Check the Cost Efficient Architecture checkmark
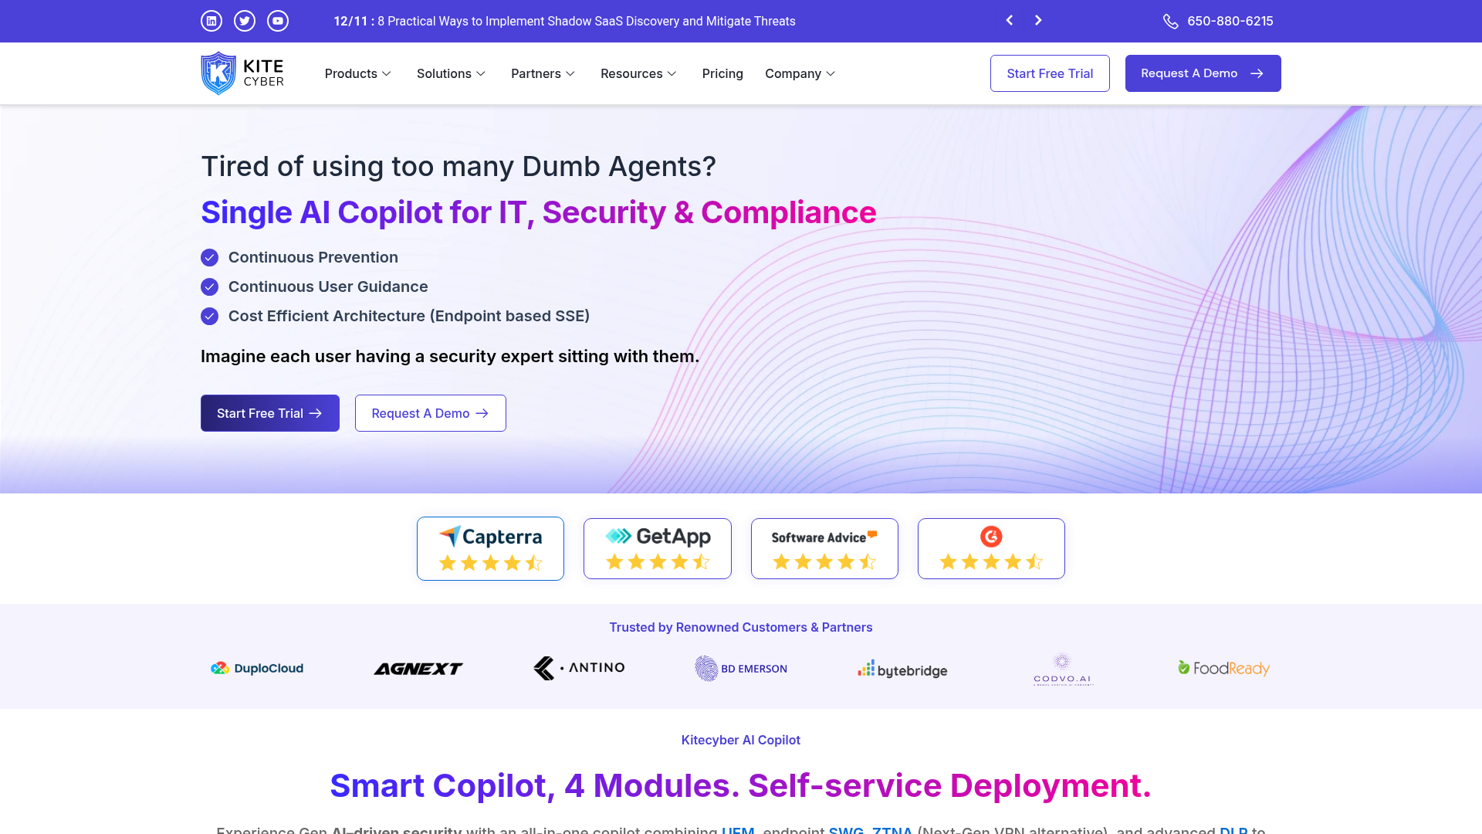 point(209,316)
